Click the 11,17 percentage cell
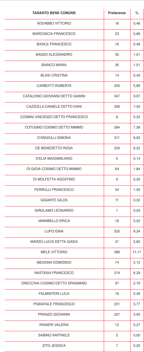The image size is (144, 352). pos(137,252)
